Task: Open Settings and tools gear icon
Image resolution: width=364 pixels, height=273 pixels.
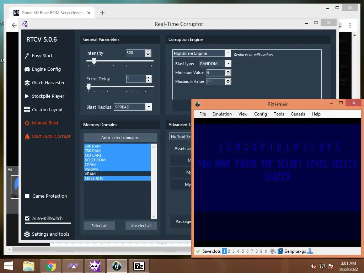Action: (x=27, y=234)
